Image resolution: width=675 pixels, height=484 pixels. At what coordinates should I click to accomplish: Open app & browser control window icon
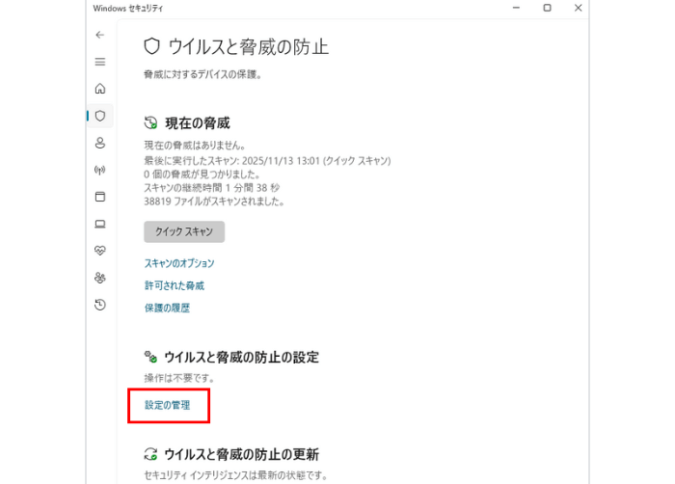(100, 197)
